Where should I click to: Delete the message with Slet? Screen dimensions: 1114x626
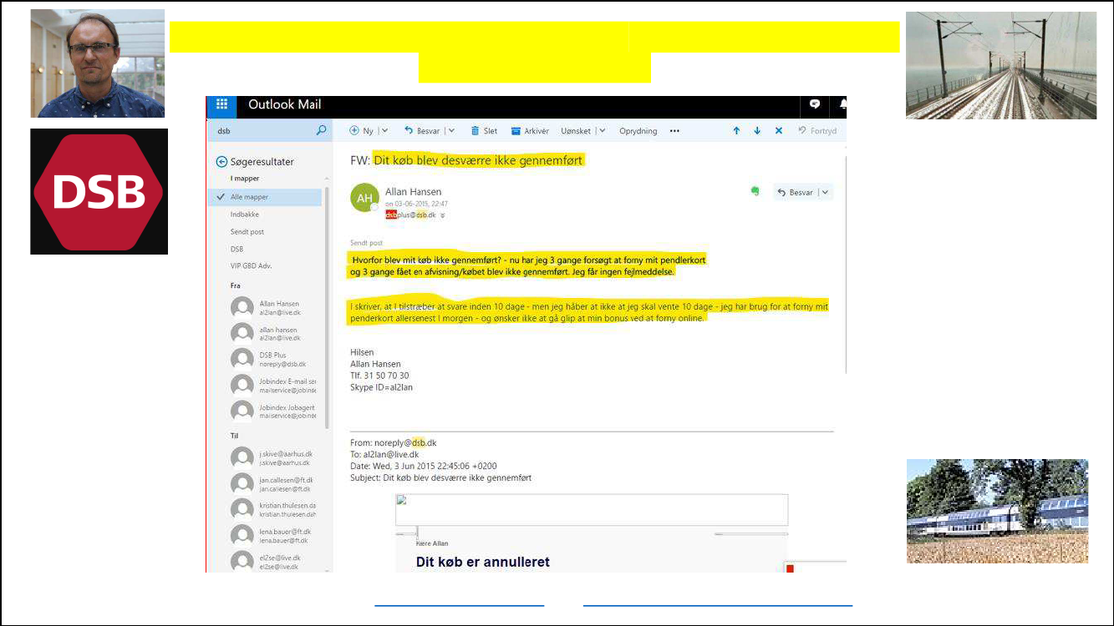tap(484, 131)
